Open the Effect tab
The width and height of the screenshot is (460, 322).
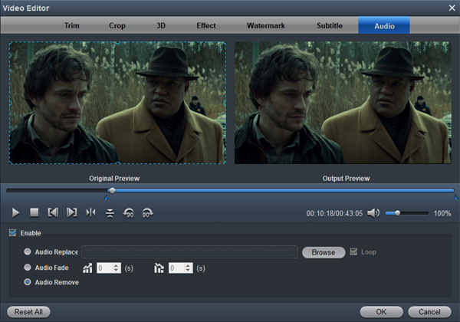pos(206,25)
